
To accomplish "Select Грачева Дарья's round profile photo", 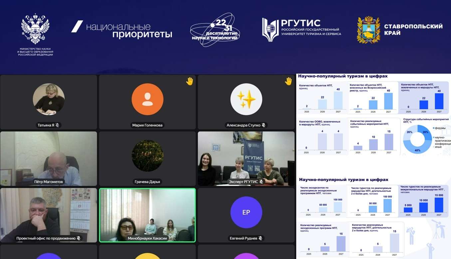I will (147, 156).
